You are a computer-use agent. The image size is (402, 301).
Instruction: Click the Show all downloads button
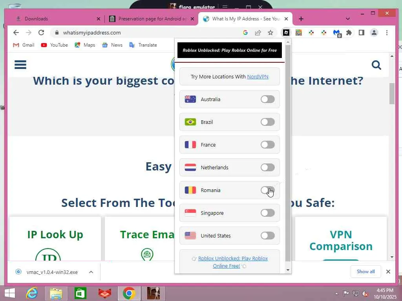pyautogui.click(x=365, y=272)
